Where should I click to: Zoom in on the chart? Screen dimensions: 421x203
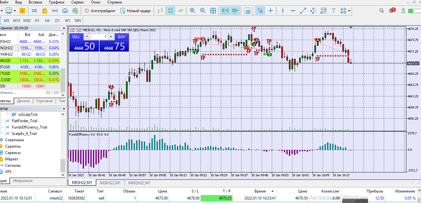(x=193, y=10)
